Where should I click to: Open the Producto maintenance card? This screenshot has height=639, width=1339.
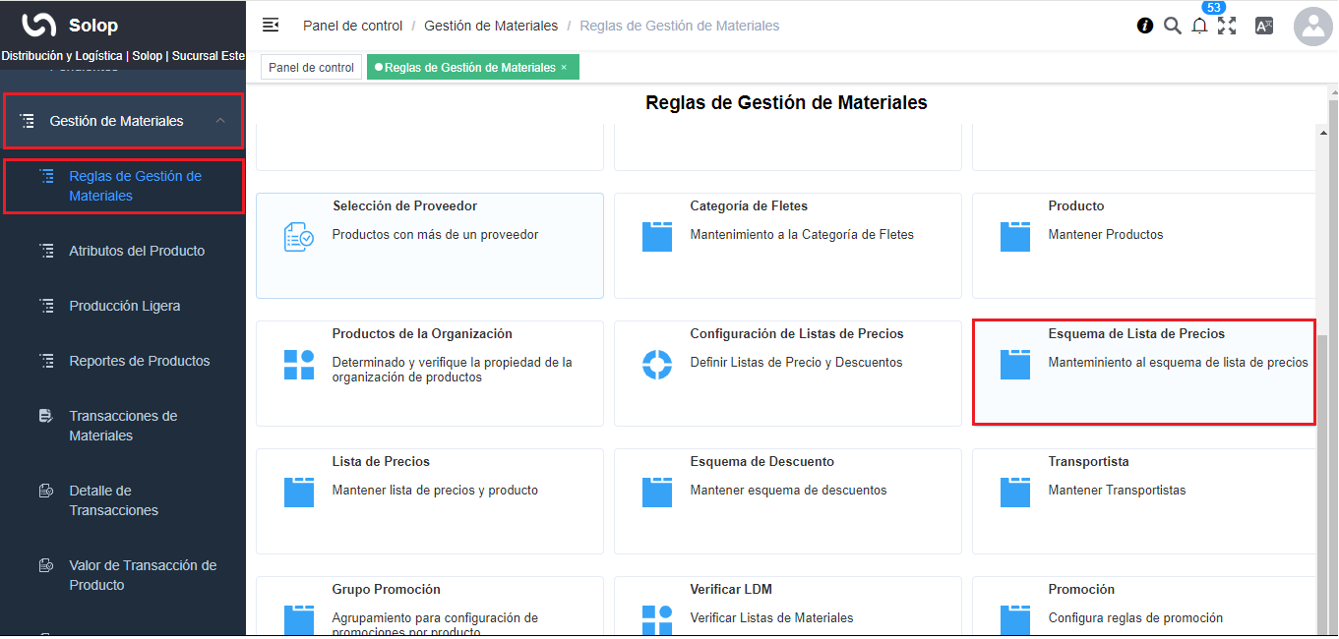1143,245
